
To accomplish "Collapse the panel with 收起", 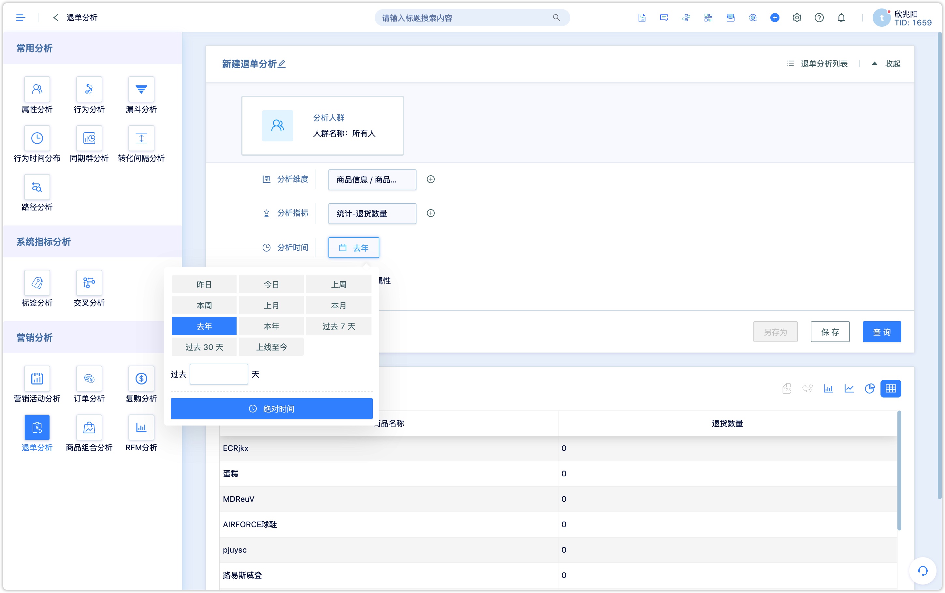I will coord(886,64).
